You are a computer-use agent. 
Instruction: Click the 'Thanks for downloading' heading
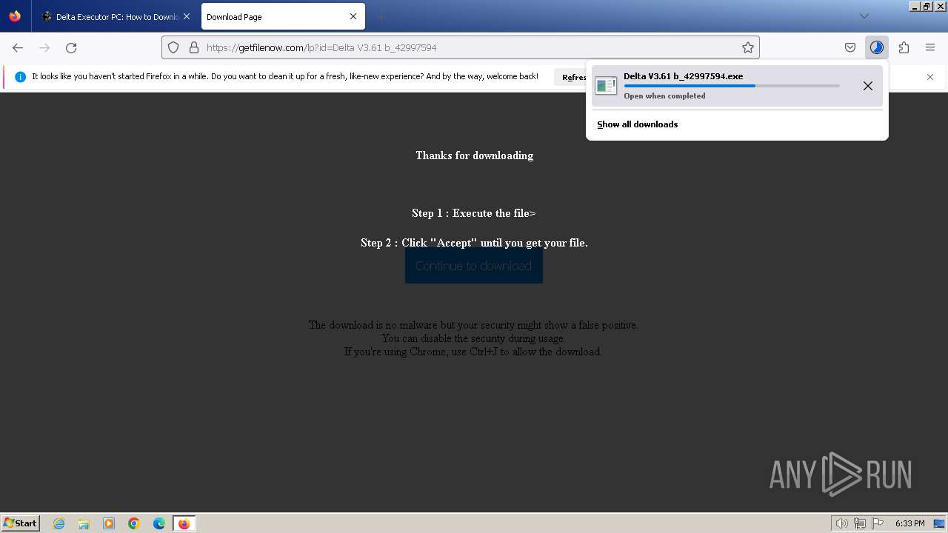(x=474, y=155)
